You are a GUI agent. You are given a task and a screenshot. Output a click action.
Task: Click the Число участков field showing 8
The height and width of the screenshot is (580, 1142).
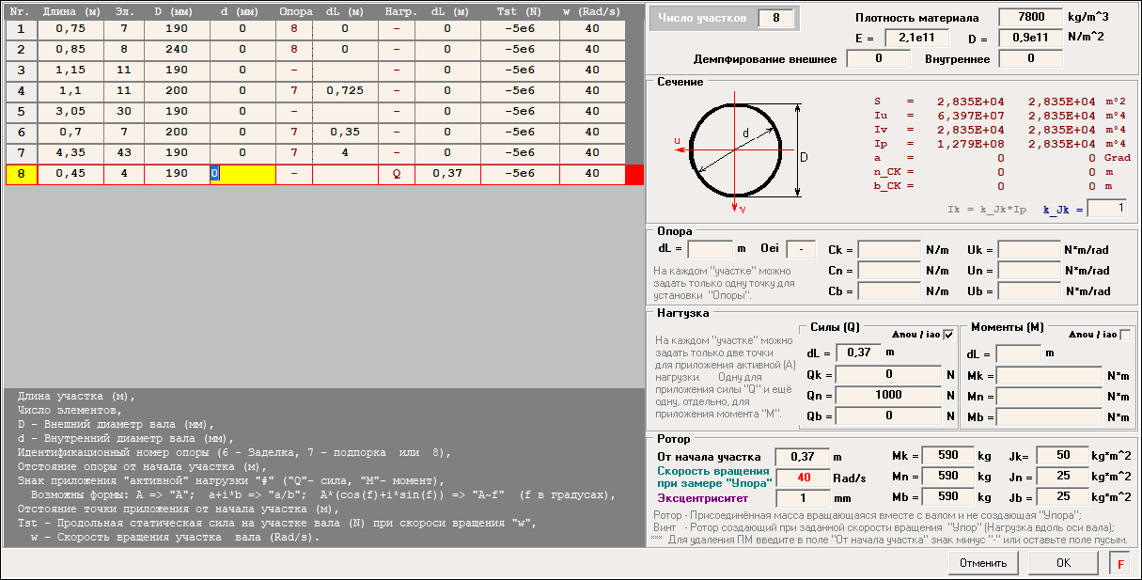pyautogui.click(x=775, y=19)
